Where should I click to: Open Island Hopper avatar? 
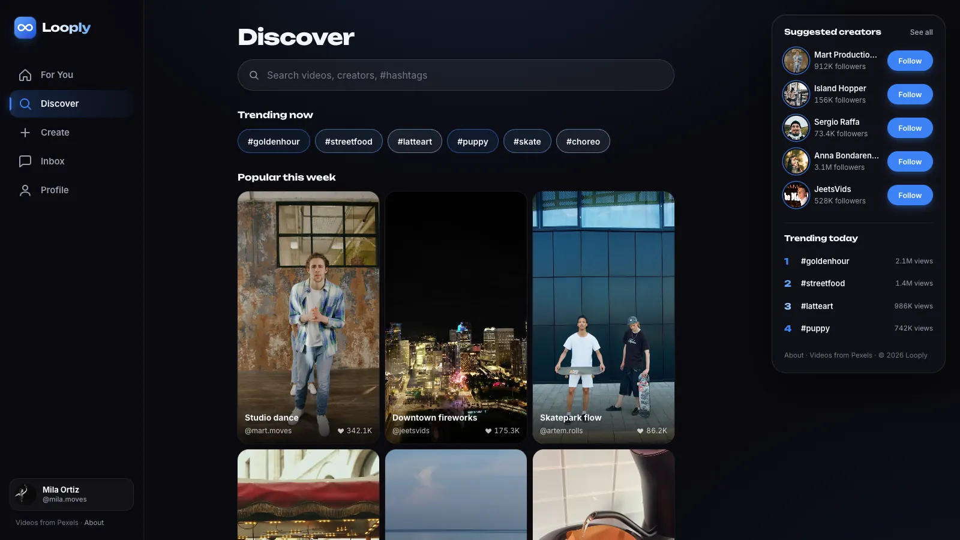pyautogui.click(x=796, y=94)
